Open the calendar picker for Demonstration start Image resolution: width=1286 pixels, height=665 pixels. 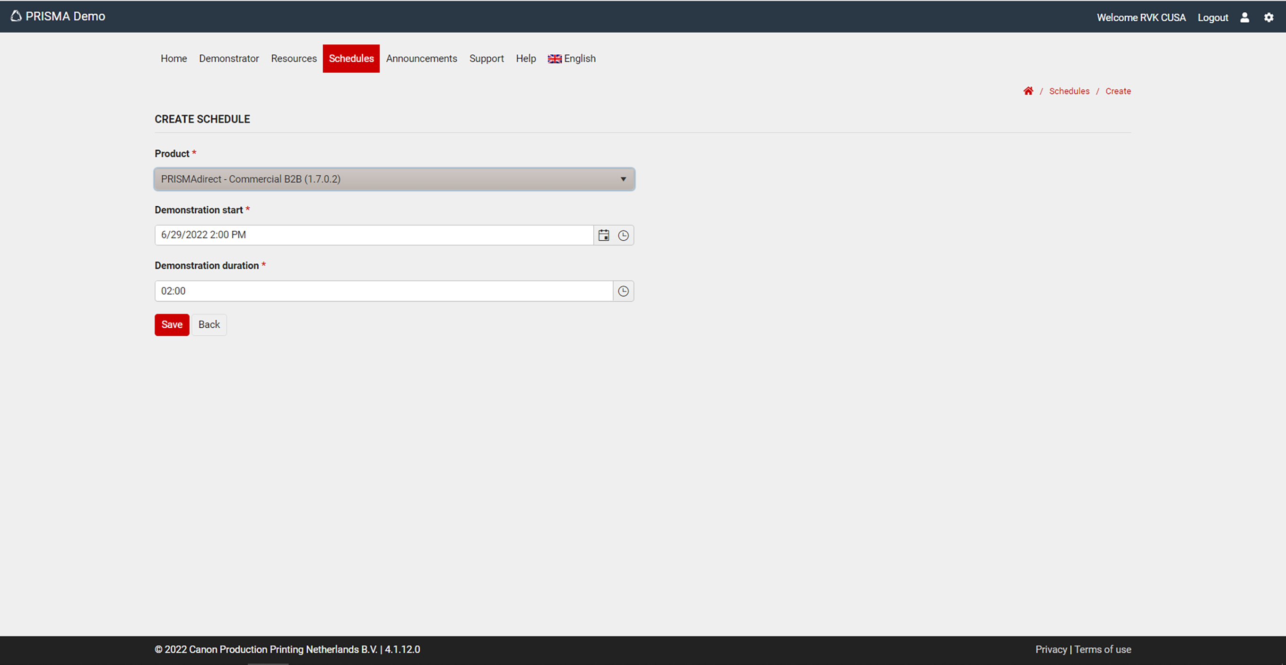click(604, 235)
